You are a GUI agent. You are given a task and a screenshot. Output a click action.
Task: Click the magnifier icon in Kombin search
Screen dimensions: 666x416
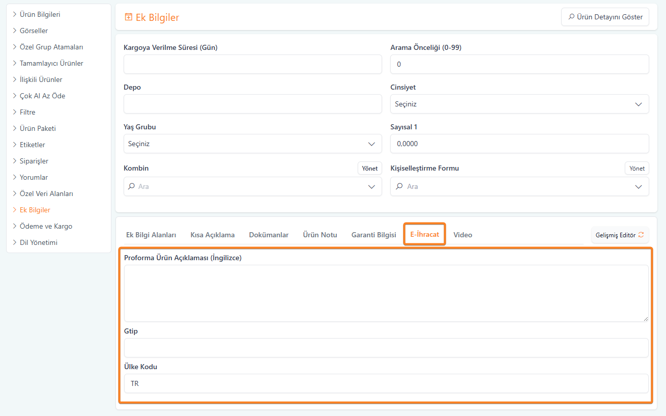(131, 186)
